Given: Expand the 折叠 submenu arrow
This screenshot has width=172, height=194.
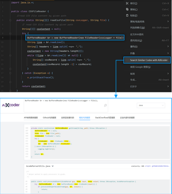Looking at the screenshot, I should pos(168,53).
